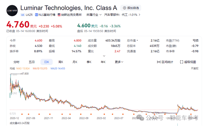
Task: Click orange event marker near 2021-06
Action: [28, 114]
